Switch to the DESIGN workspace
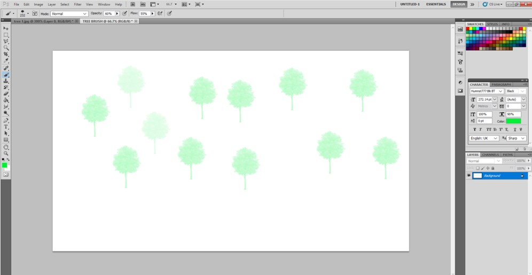The width and height of the screenshot is (532, 275). click(x=458, y=4)
